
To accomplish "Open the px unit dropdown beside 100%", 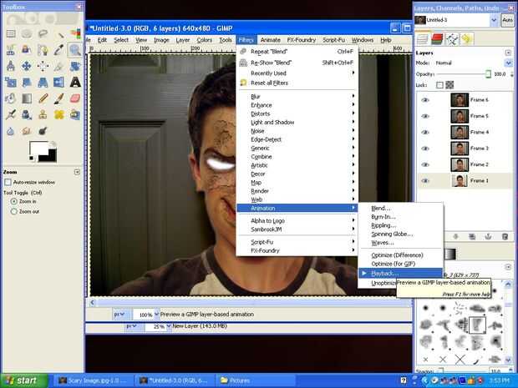I will [119, 315].
